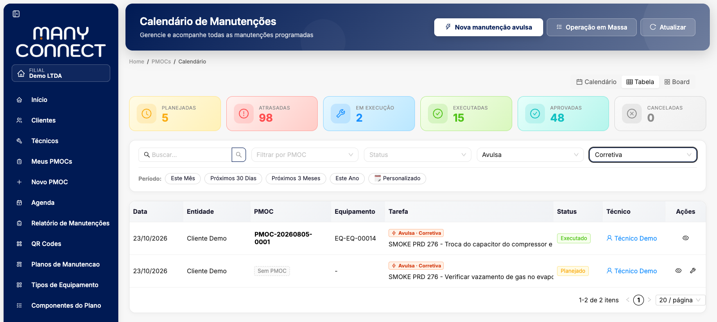Click Nova manutenção avulsa button
The image size is (717, 322).
488,27
